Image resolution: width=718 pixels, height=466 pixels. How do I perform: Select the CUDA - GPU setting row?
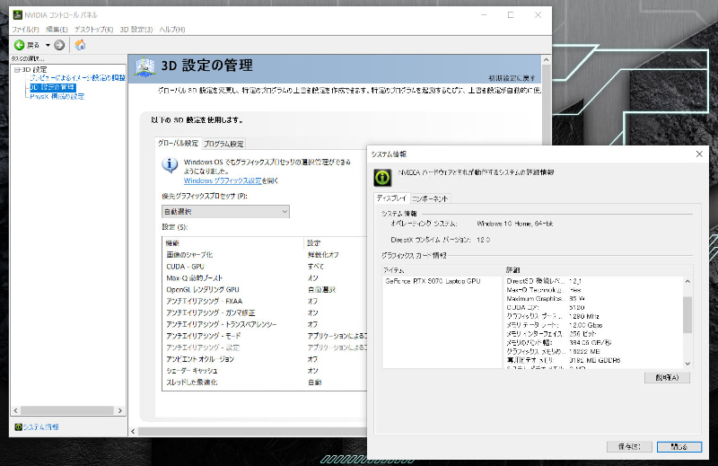click(x=265, y=266)
